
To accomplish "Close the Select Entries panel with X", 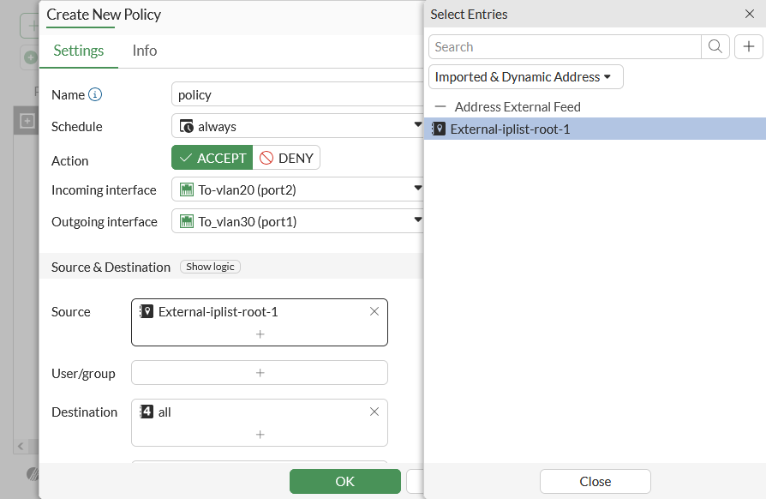I will (x=750, y=14).
